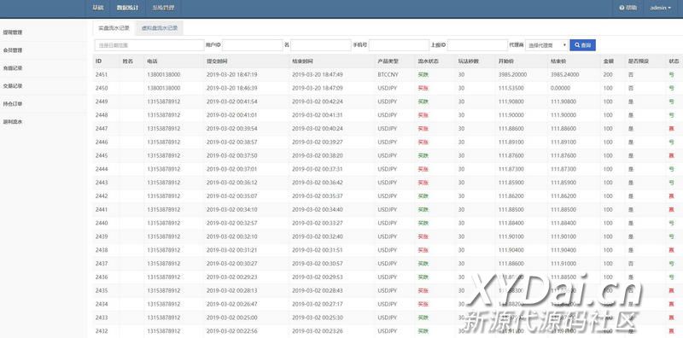The height and width of the screenshot is (338, 683).
Task: Focus the 用户ID input field
Action: click(252, 45)
